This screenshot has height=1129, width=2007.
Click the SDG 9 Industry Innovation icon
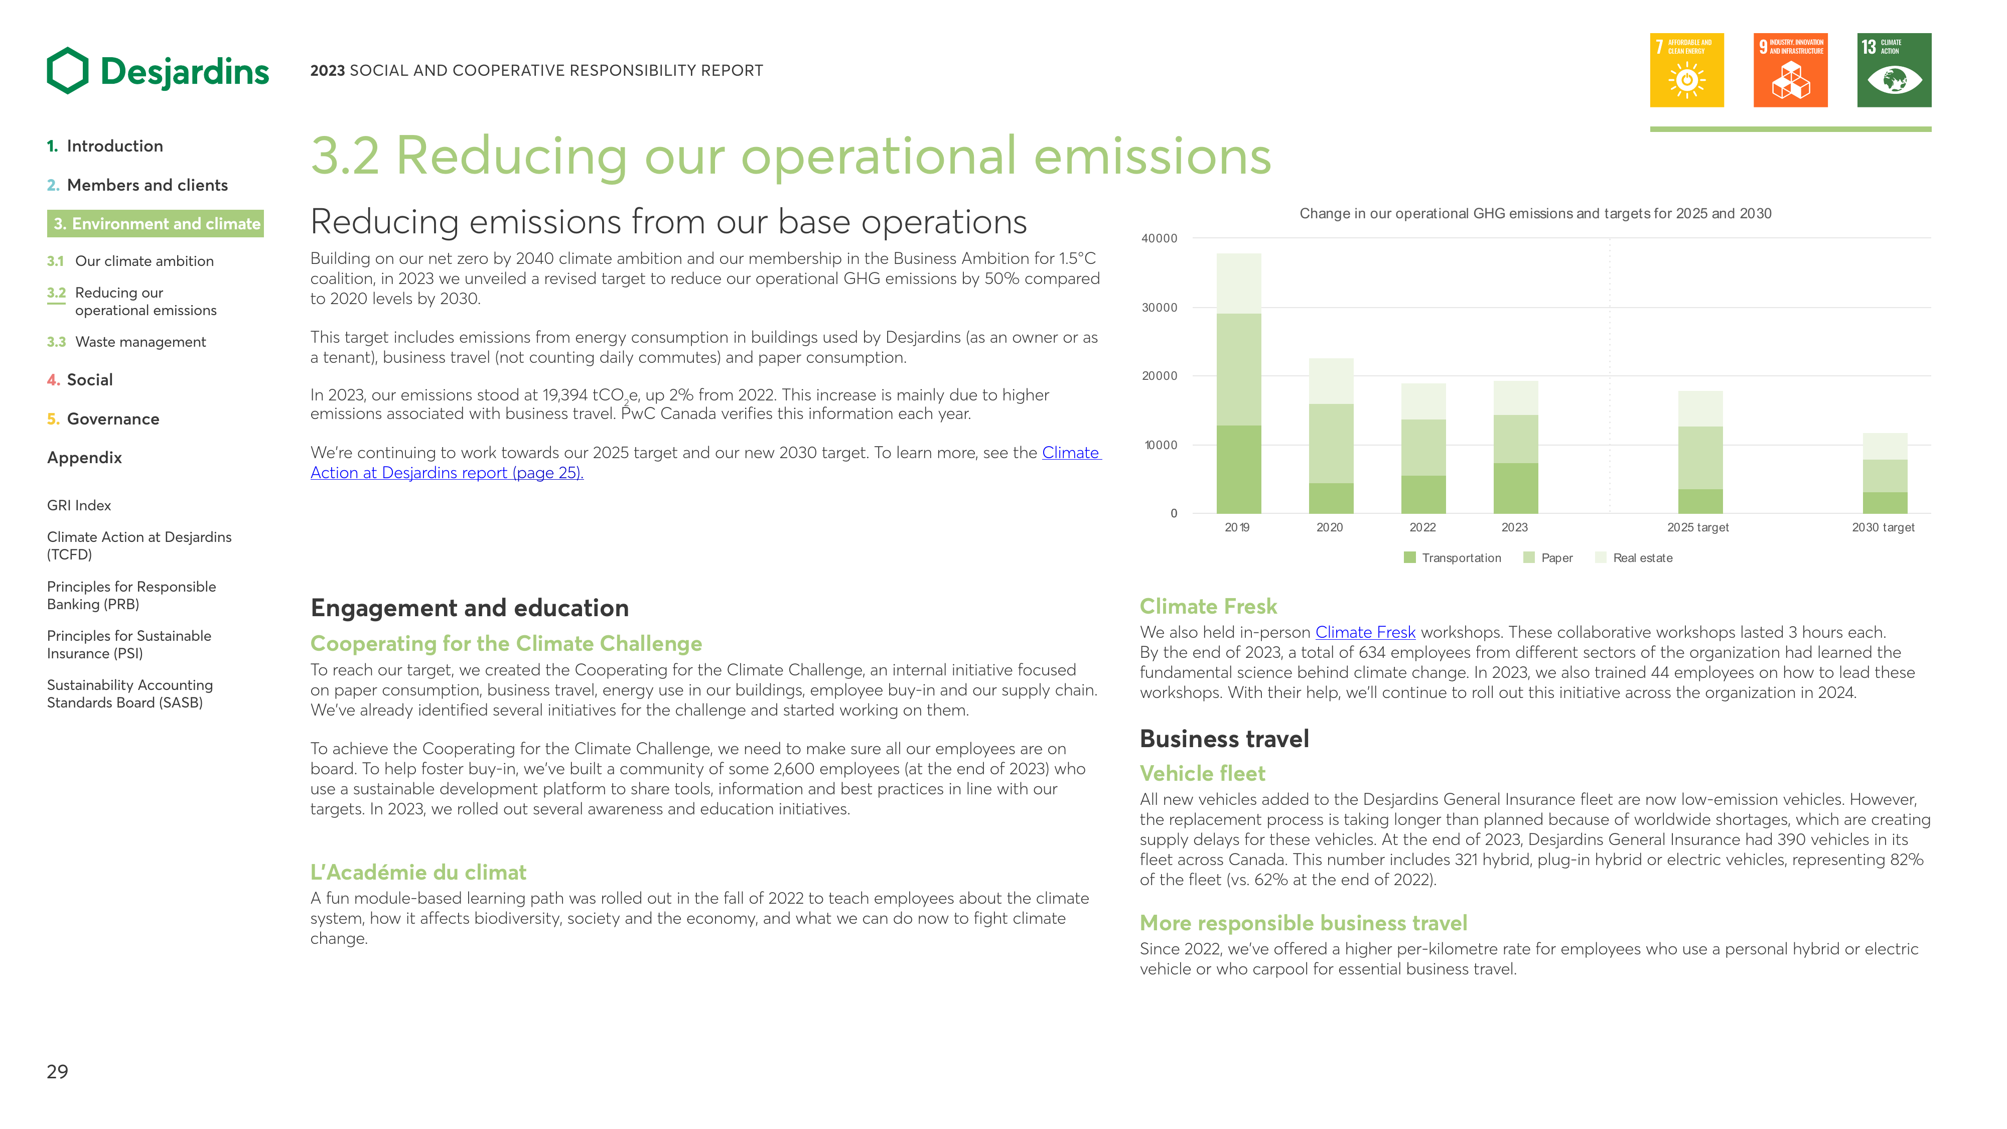coord(1790,70)
